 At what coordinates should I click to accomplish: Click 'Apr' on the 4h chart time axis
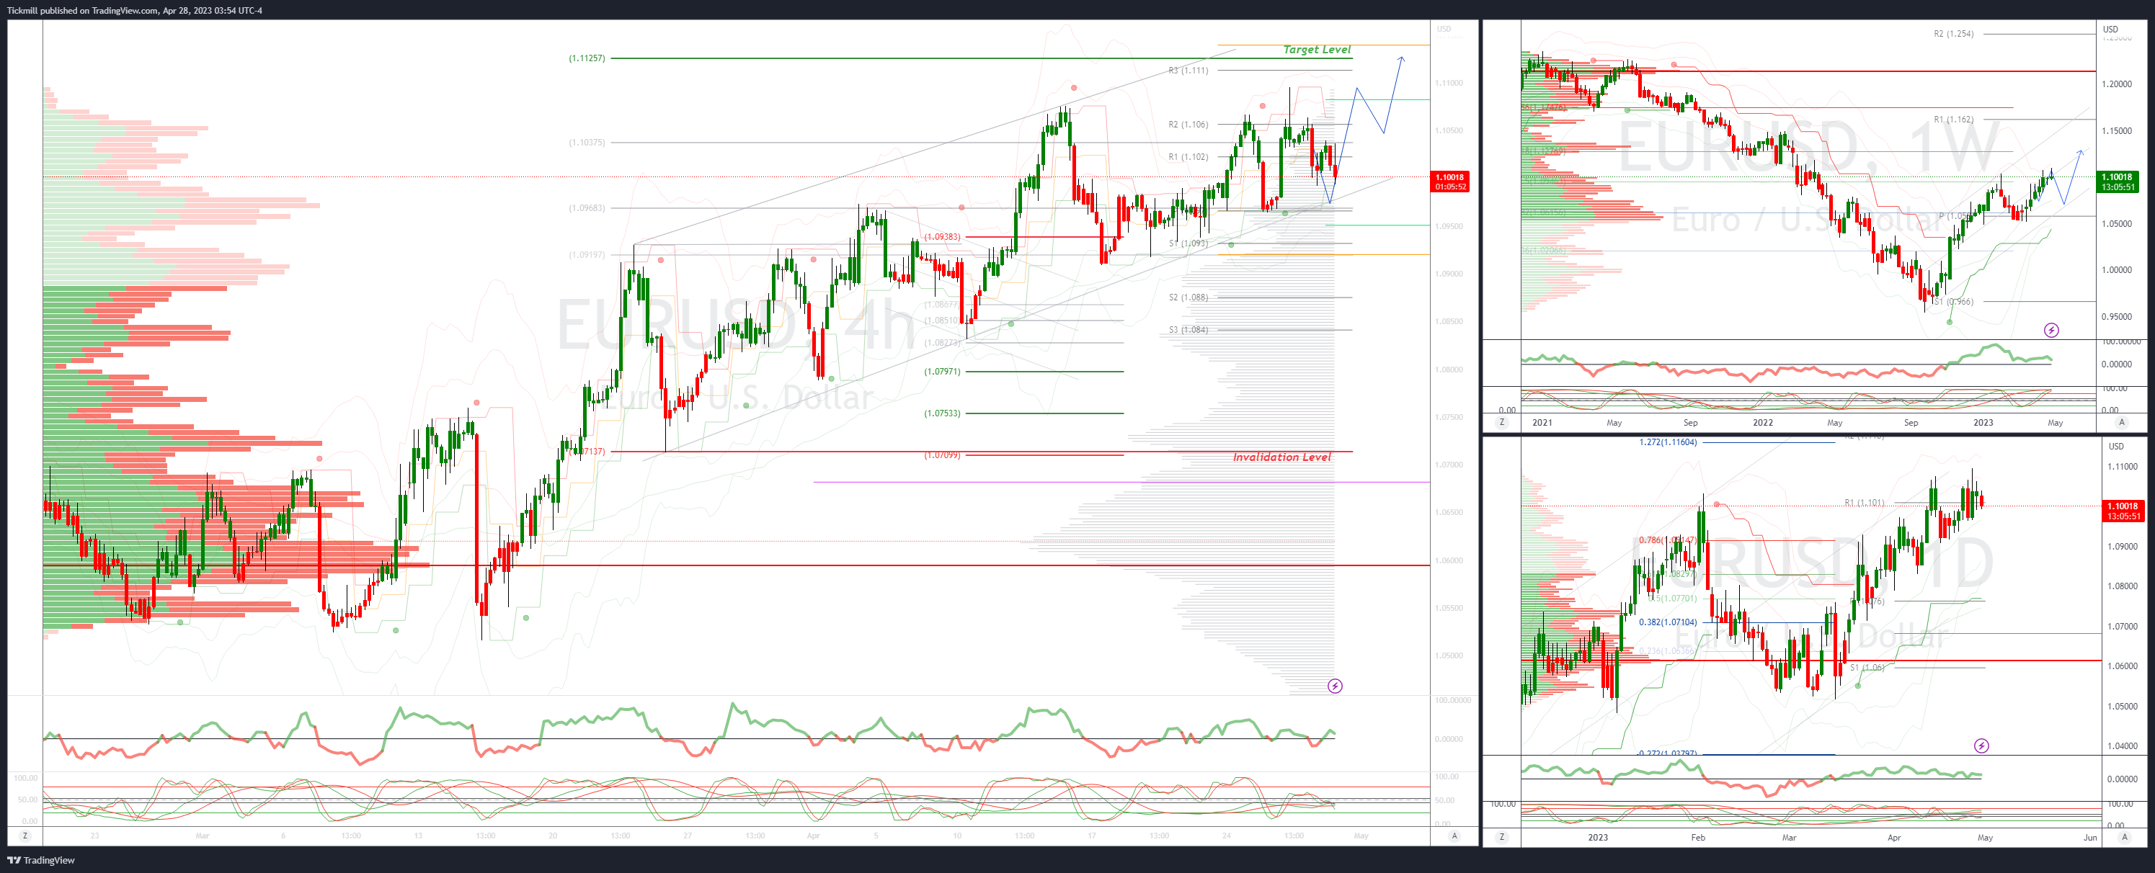[813, 836]
